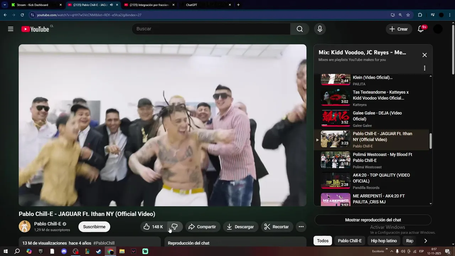Go back with the browser back arrow

click(x=5, y=15)
